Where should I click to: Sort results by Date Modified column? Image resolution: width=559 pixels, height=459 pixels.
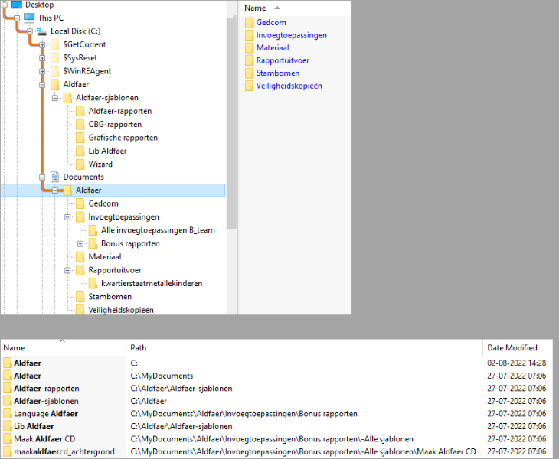pos(511,348)
